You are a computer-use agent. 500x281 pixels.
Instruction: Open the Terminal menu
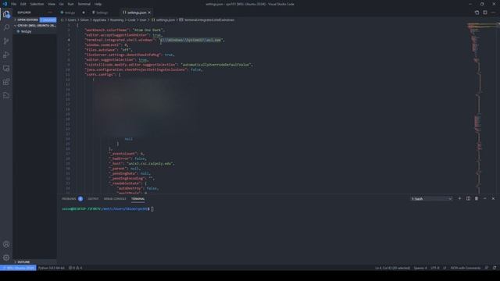(84, 4)
